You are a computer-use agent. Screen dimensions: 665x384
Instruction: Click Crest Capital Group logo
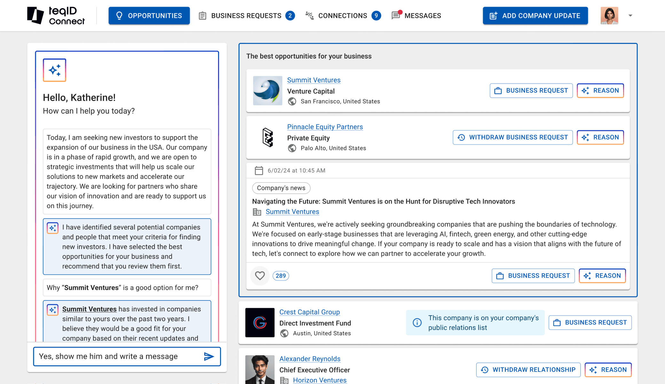tap(260, 323)
